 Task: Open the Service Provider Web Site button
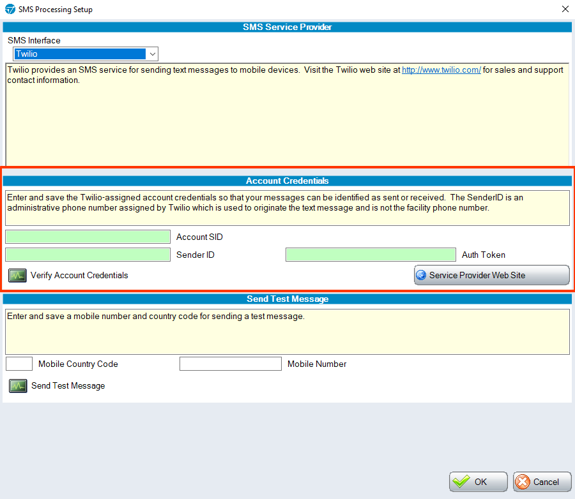(492, 275)
